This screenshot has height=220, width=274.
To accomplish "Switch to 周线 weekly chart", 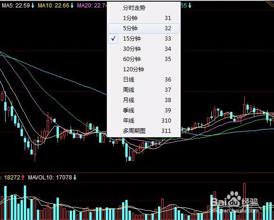I will (x=144, y=90).
